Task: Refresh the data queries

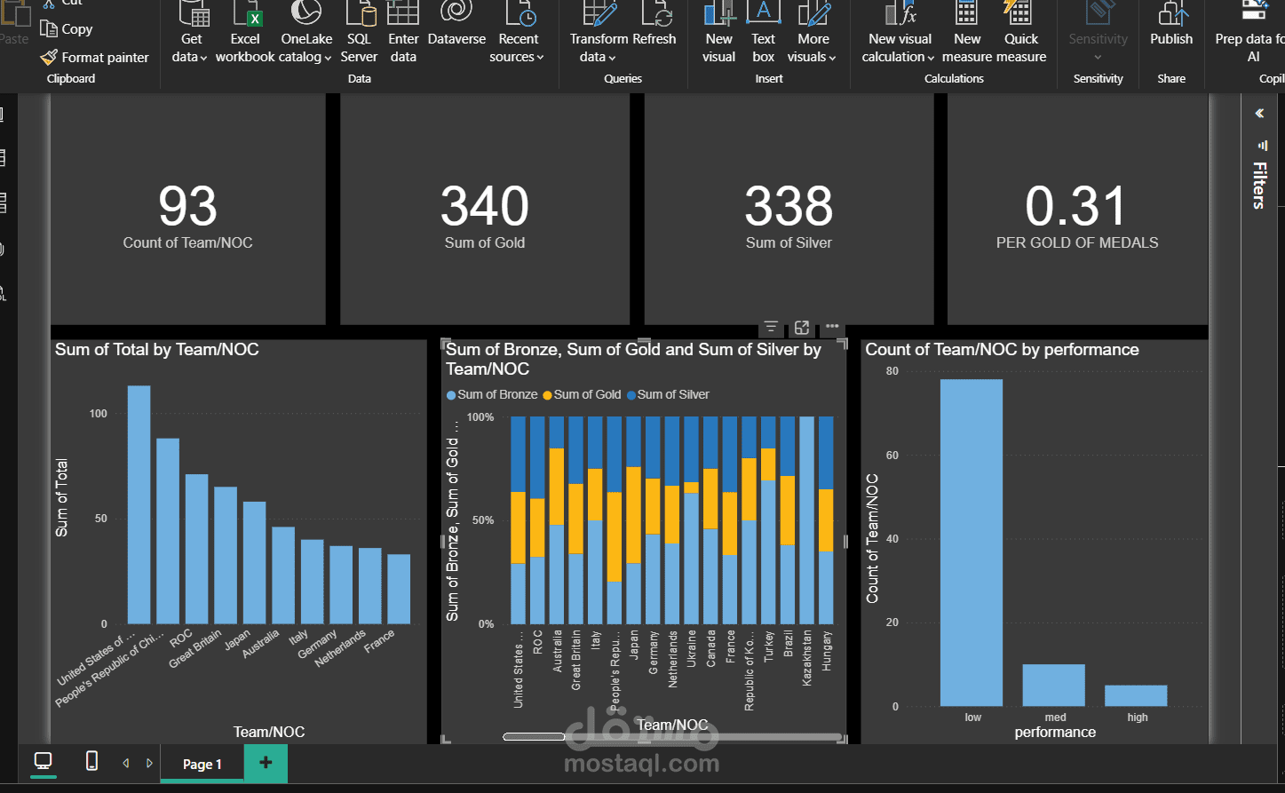Action: click(x=655, y=25)
